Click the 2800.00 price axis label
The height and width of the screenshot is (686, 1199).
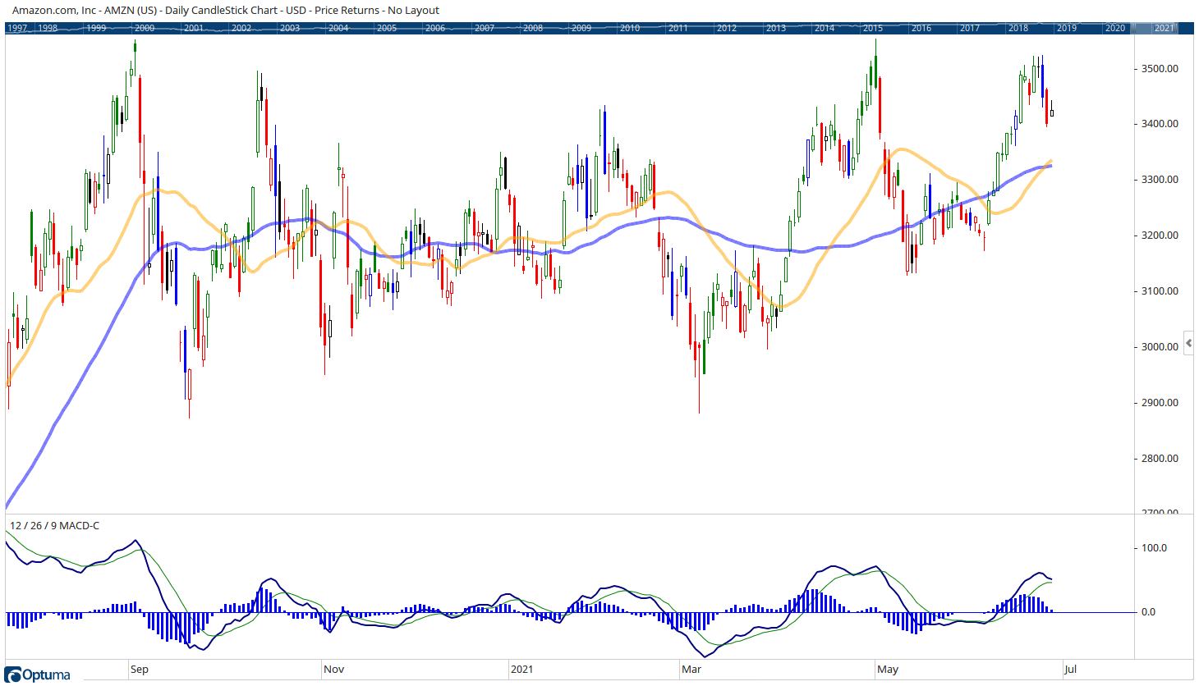pyautogui.click(x=1160, y=459)
